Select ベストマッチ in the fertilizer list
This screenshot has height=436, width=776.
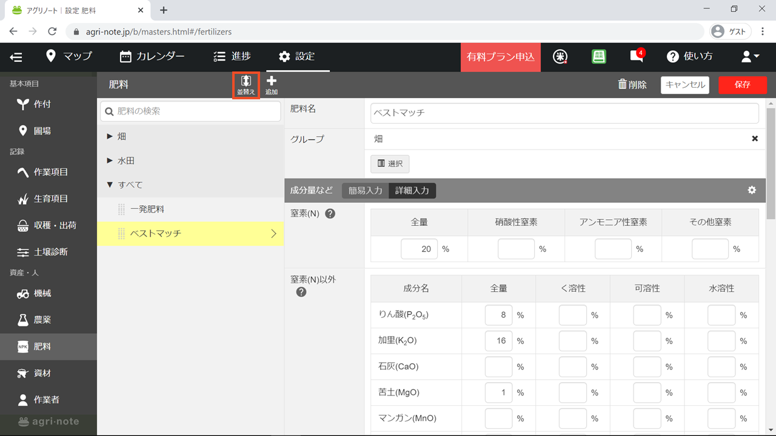(x=190, y=233)
